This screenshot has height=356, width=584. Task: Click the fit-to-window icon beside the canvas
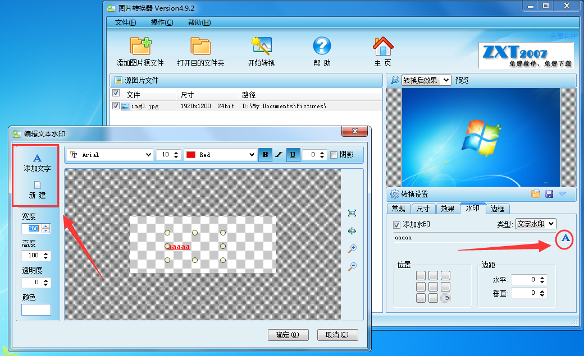352,213
